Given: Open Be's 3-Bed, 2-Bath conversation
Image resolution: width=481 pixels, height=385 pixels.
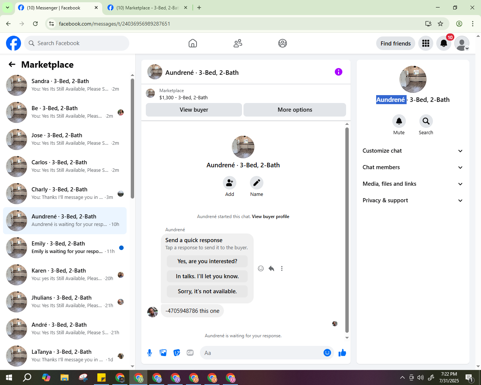Looking at the screenshot, I should coord(65,112).
